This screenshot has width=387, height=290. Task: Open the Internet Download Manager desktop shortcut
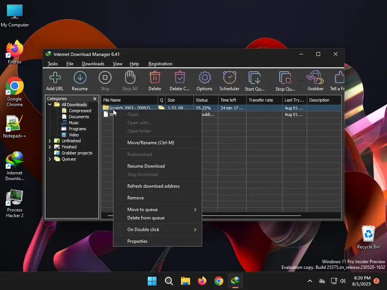click(15, 166)
